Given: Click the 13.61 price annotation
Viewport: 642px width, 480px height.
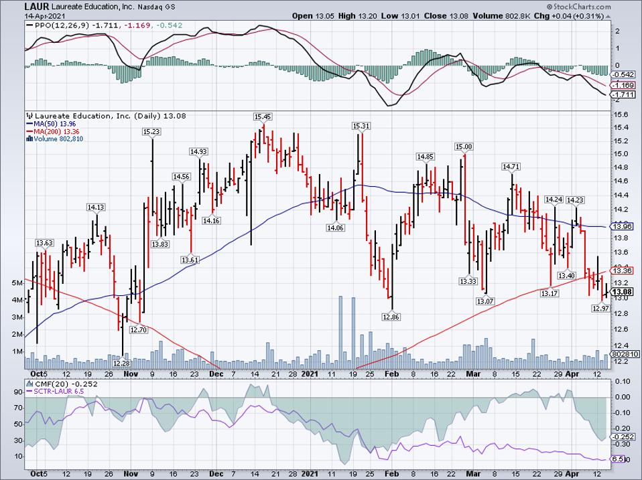Looking at the screenshot, I should (190, 260).
